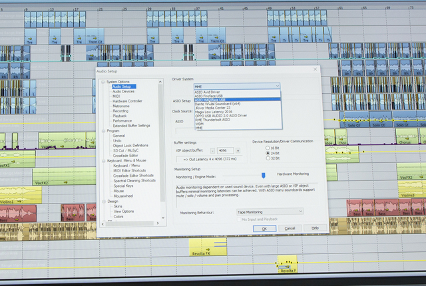Close the Audio Setup dialog

pyautogui.click(x=314, y=70)
